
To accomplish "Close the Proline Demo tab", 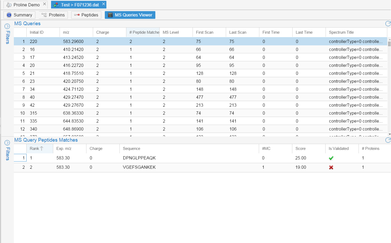I will [44, 4].
